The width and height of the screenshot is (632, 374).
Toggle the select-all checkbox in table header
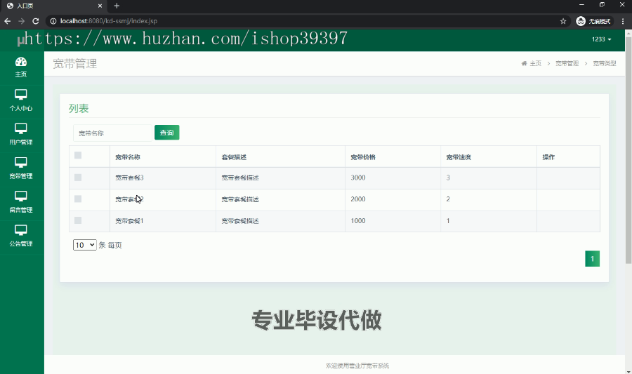click(x=78, y=155)
